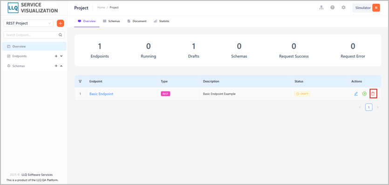
Task: Click the Drafts count stat
Action: point(193,50)
